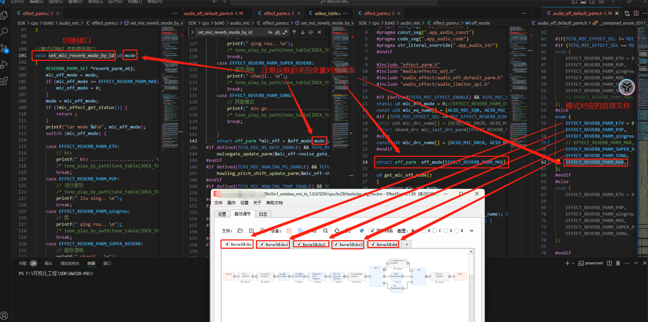Kill the terminal with the trash icon
The height and width of the screenshot is (322, 648).
[x=618, y=263]
